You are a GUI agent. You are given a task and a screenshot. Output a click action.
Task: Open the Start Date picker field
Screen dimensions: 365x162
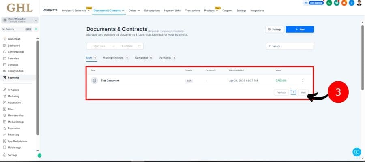(x=99, y=46)
